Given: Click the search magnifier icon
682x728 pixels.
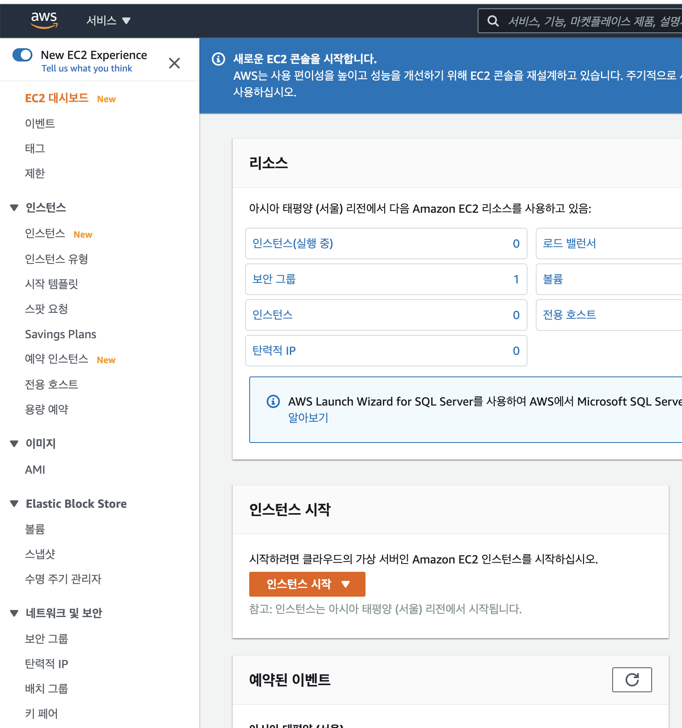Looking at the screenshot, I should coord(493,21).
